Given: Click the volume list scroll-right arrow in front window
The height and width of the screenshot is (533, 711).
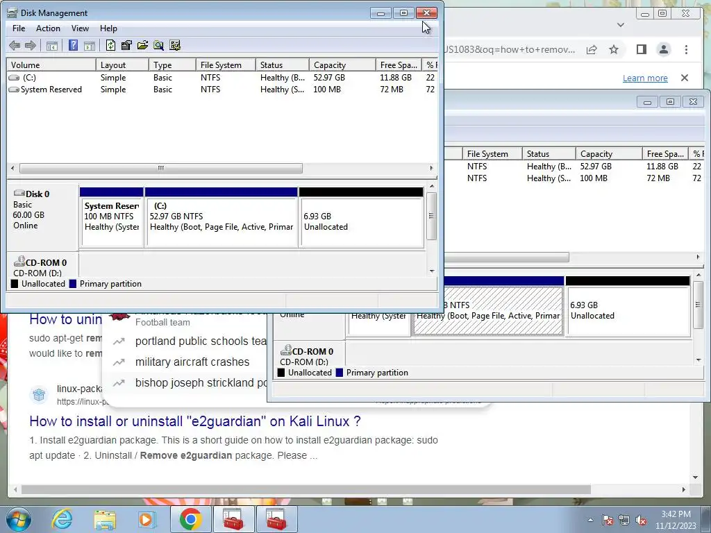Looking at the screenshot, I should pyautogui.click(x=431, y=168).
